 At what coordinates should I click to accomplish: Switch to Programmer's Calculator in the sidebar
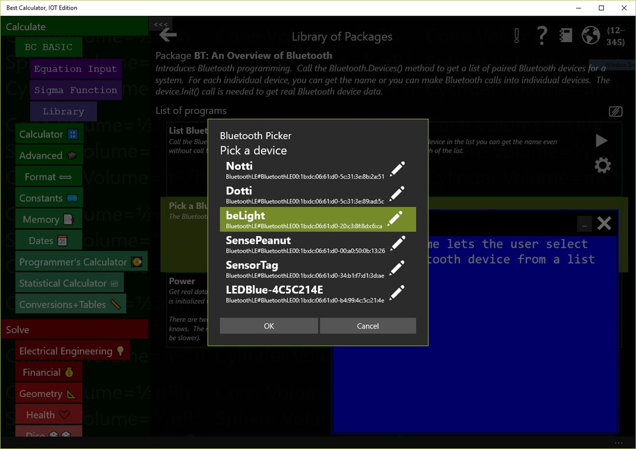pos(73,261)
